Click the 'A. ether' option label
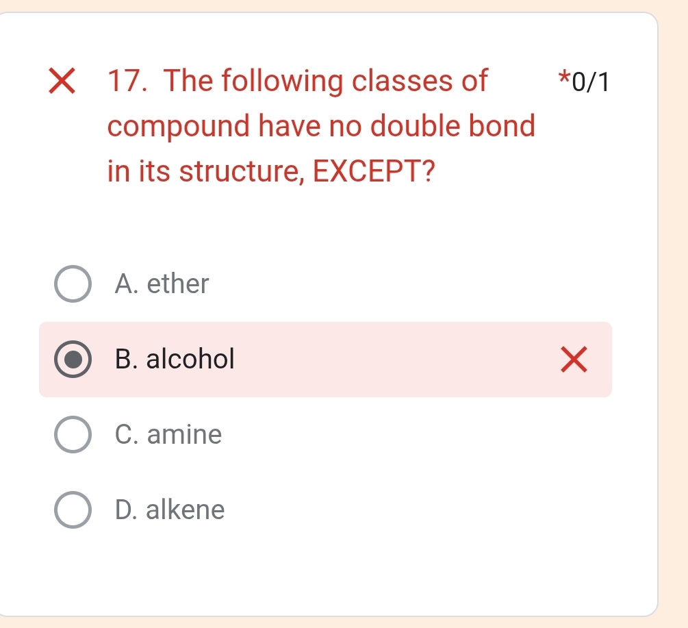Viewport: 688px width, 628px height. click(162, 284)
